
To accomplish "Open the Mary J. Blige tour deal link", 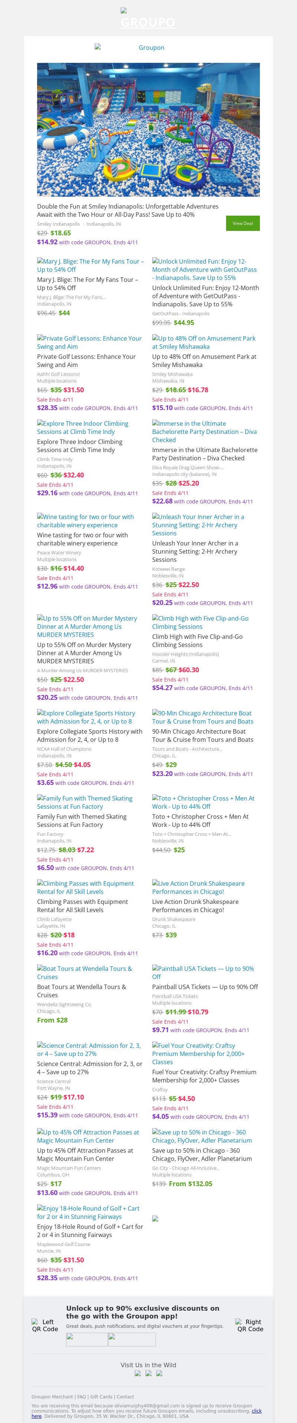I will (91, 265).
